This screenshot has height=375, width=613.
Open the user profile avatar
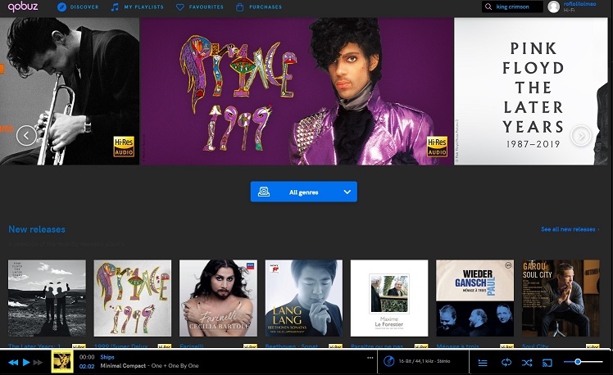[x=553, y=7]
